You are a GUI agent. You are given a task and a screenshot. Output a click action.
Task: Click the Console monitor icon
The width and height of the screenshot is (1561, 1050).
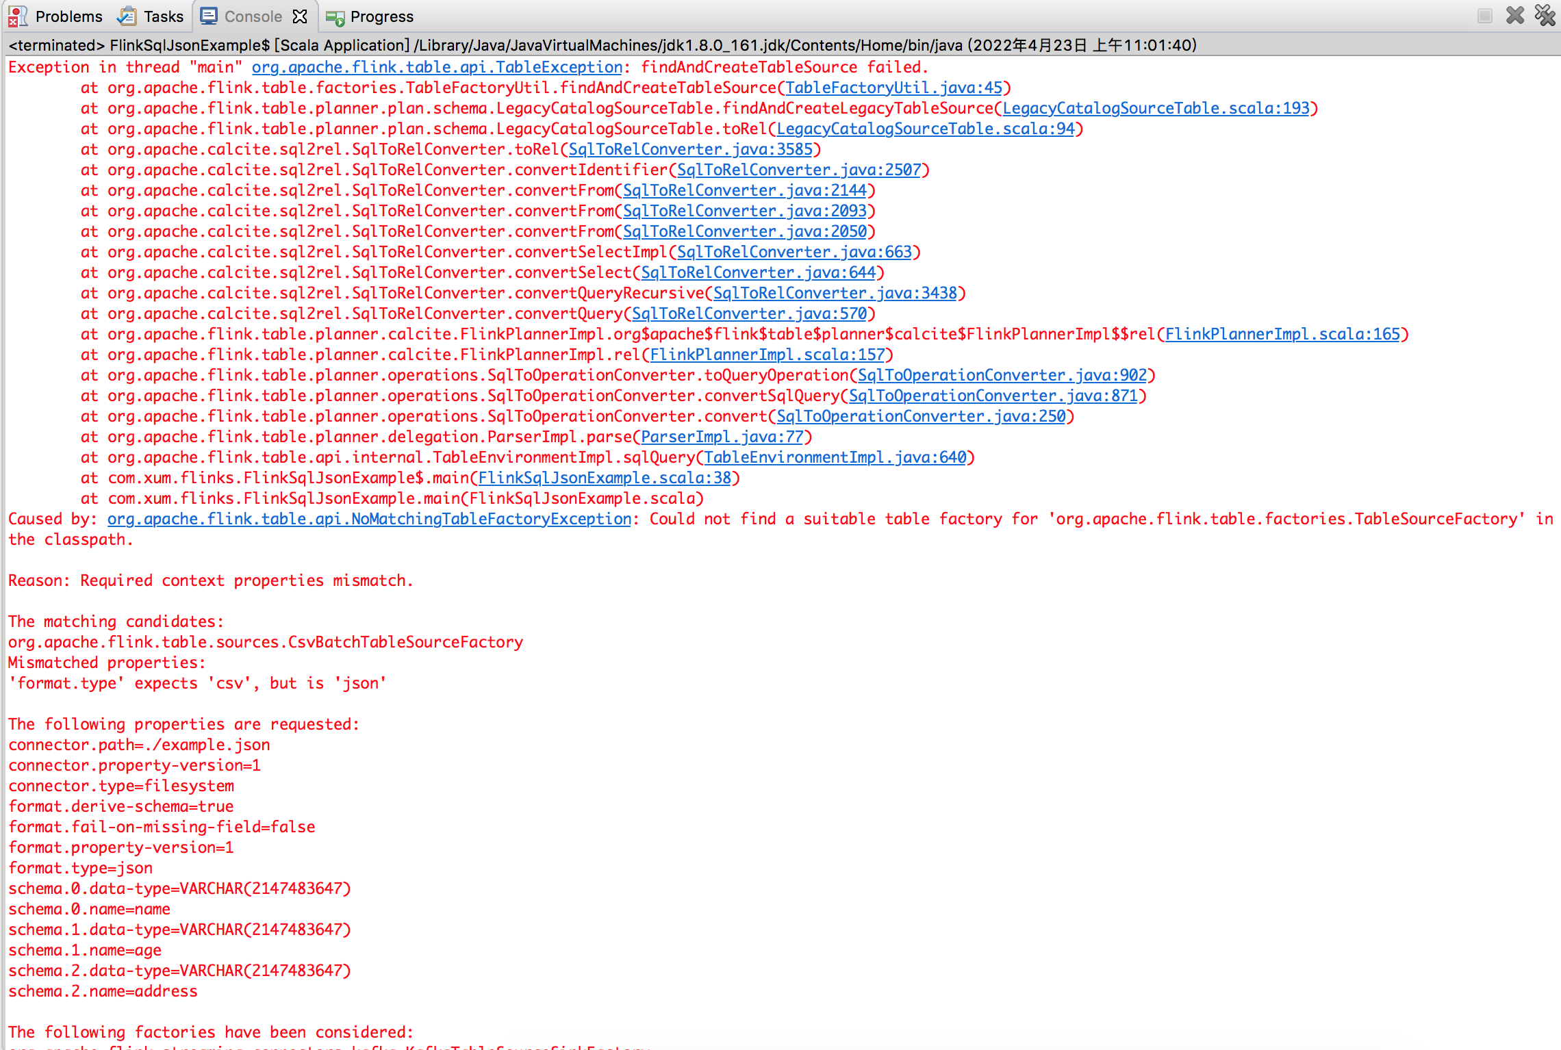click(209, 16)
